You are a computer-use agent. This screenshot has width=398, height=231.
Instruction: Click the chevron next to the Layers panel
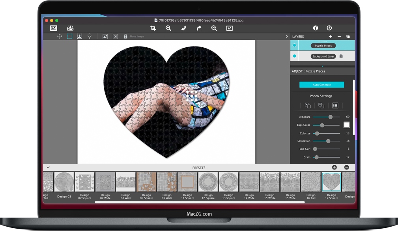(x=287, y=36)
